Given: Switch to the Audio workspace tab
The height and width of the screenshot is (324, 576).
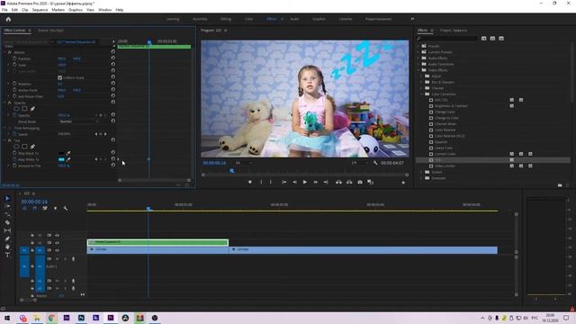Looking at the screenshot, I should click(294, 19).
